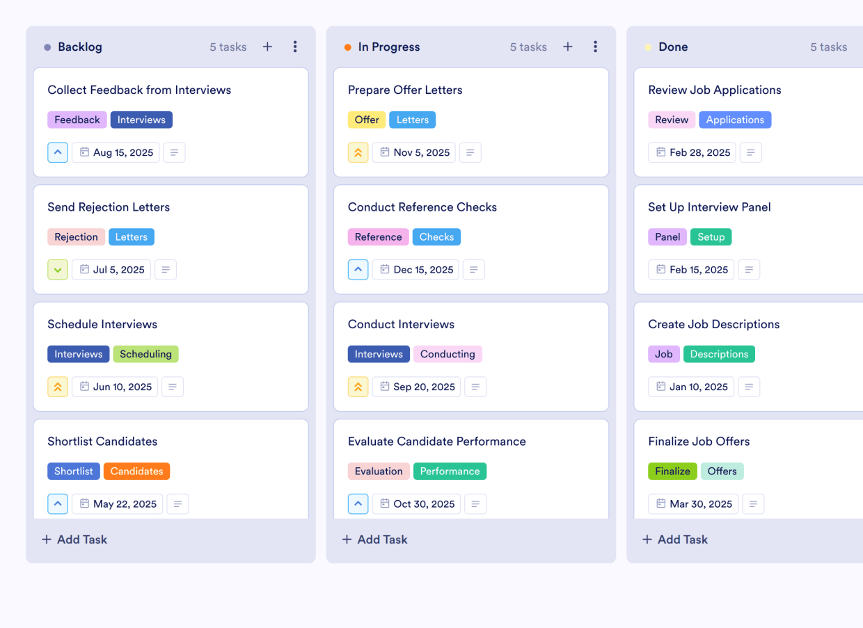This screenshot has height=628, width=863.
Task: Toggle priority on Shortlist Candidates card
Action: [x=58, y=504]
